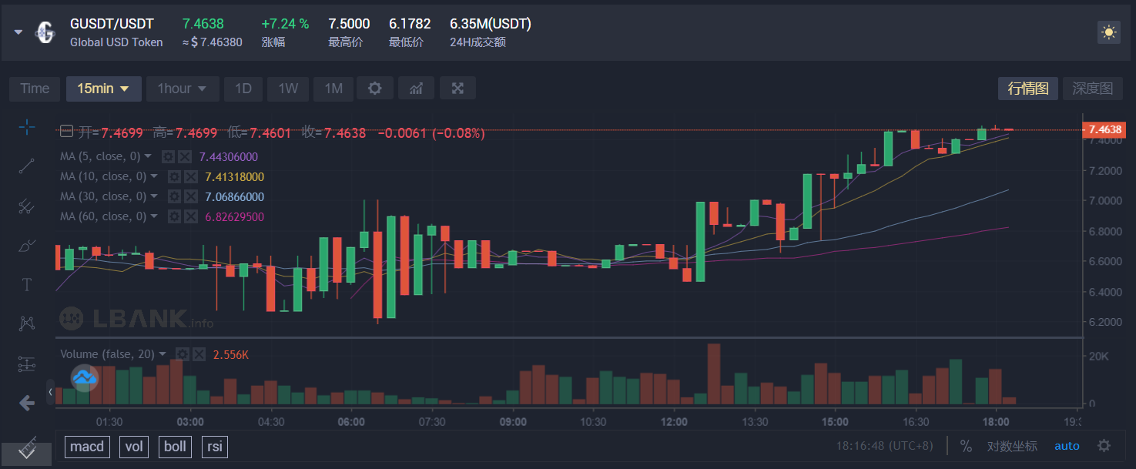Expand MA (5, close, 0) dropdown
This screenshot has width=1136, height=469.
point(147,156)
